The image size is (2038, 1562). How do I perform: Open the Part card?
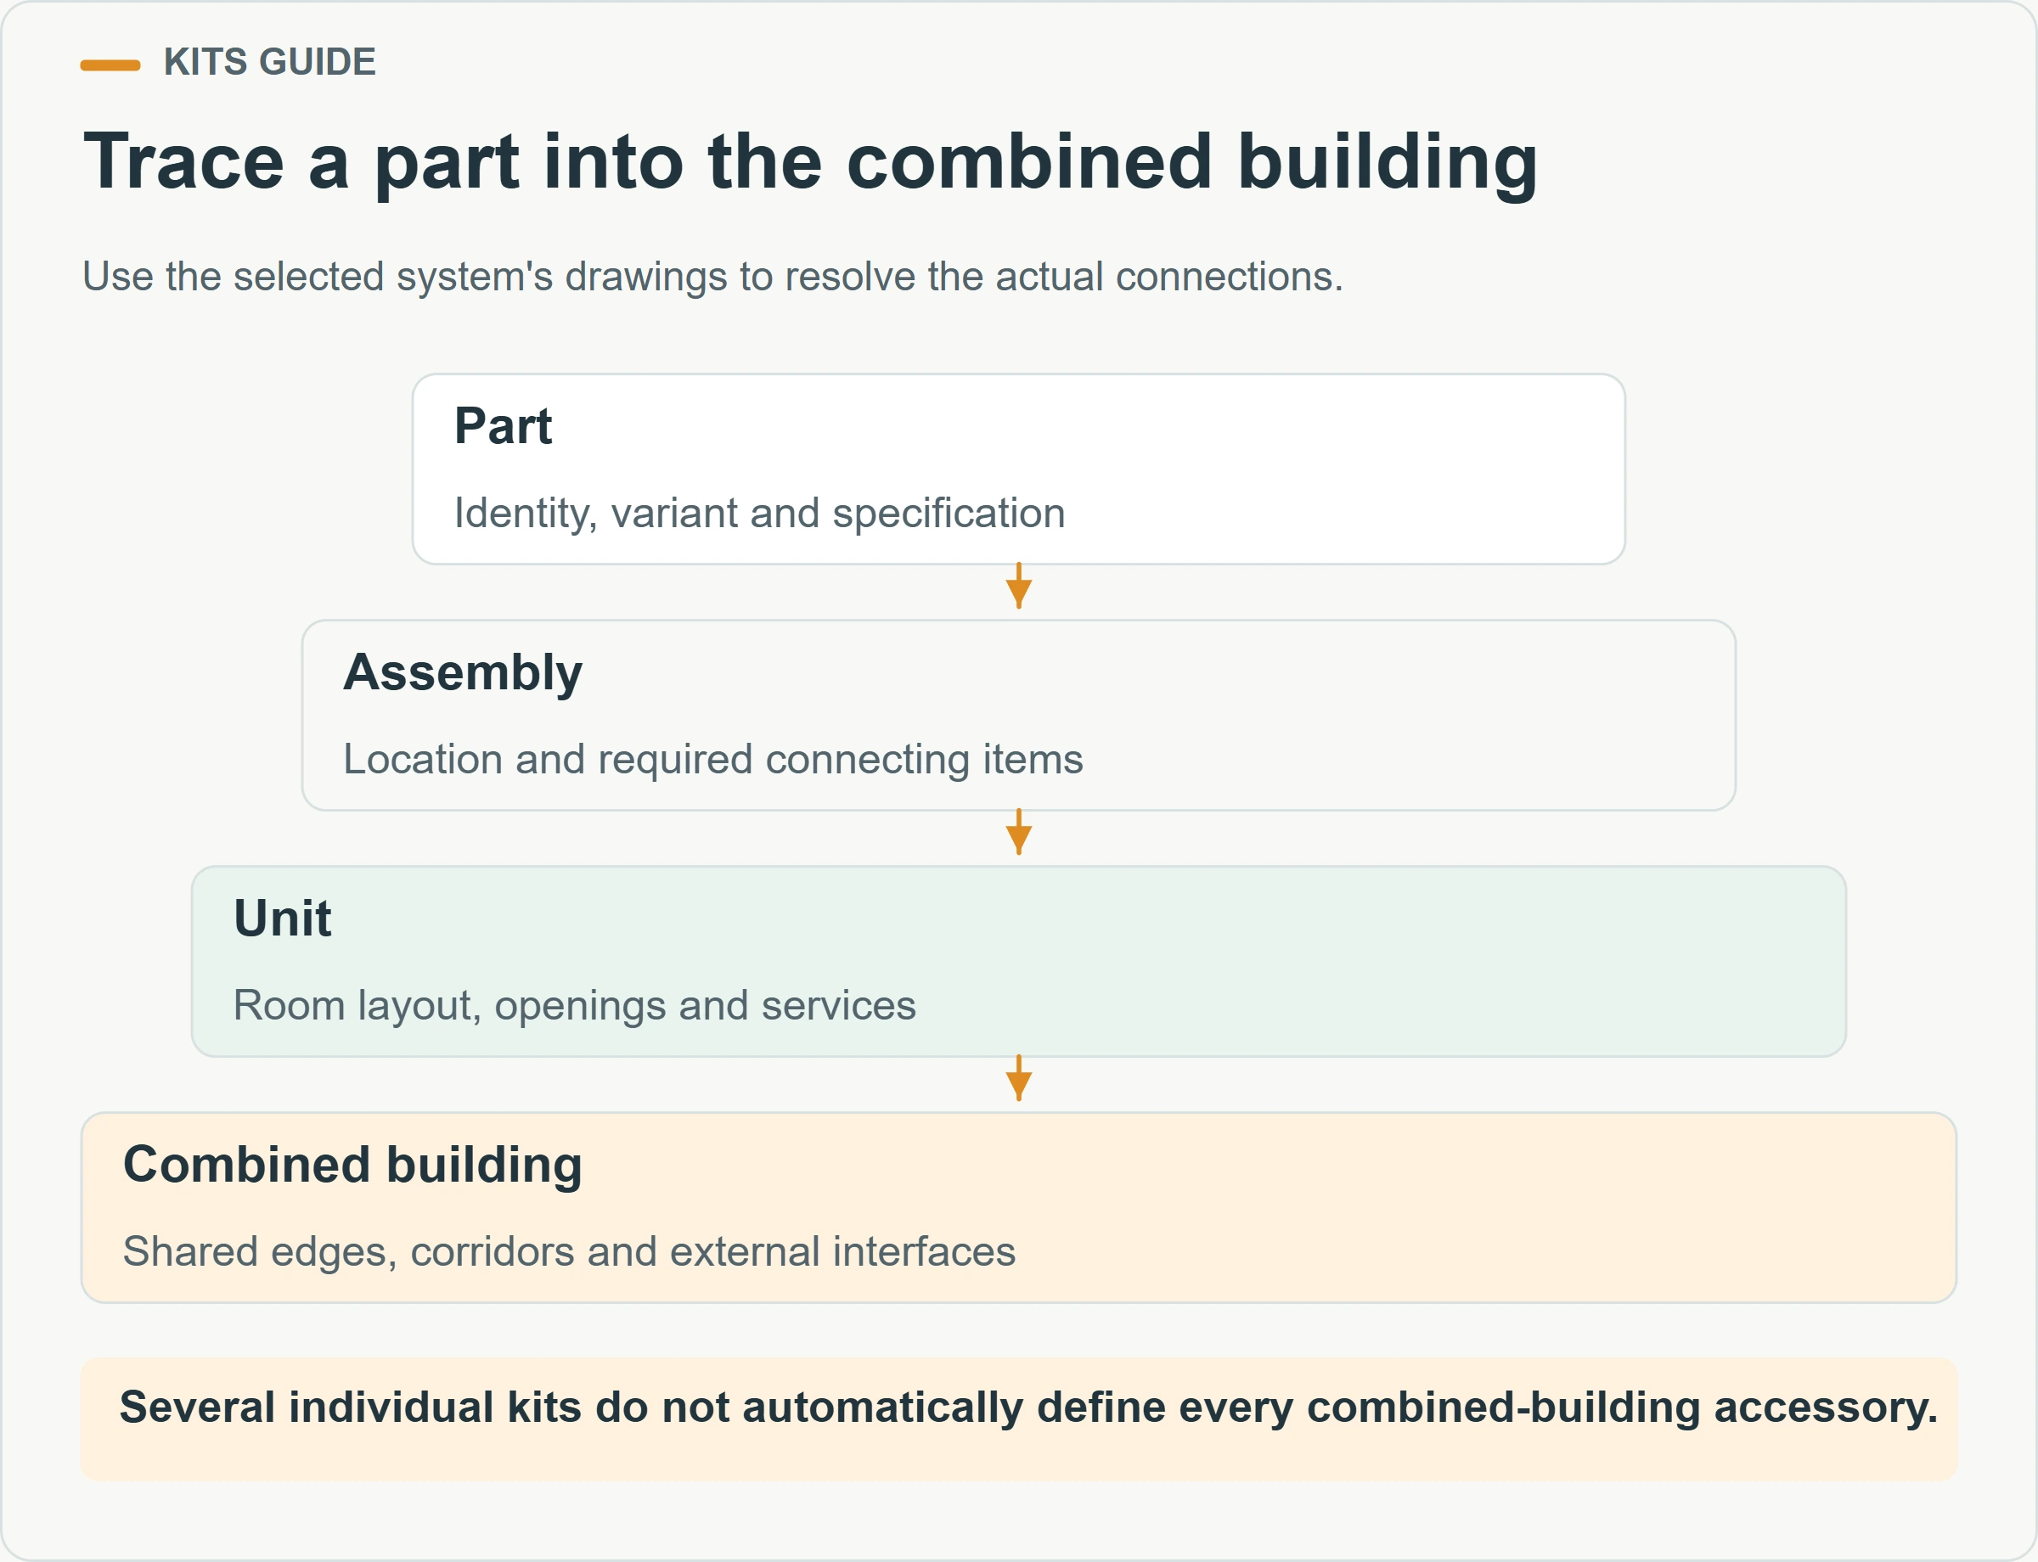[x=1018, y=469]
